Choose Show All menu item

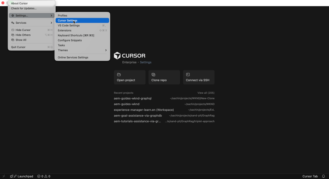click(32, 40)
